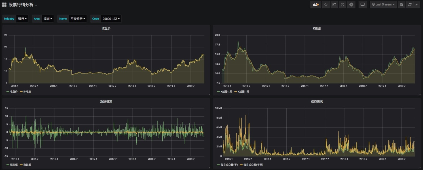This screenshot has height=170, width=423.
Task: Click resize handle of 涨跌情况 panel
Action: [209, 168]
